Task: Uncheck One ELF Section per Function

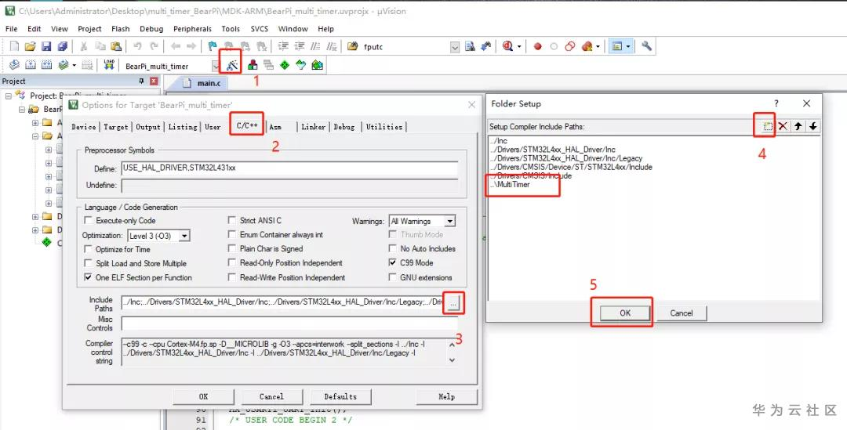Action: point(88,277)
